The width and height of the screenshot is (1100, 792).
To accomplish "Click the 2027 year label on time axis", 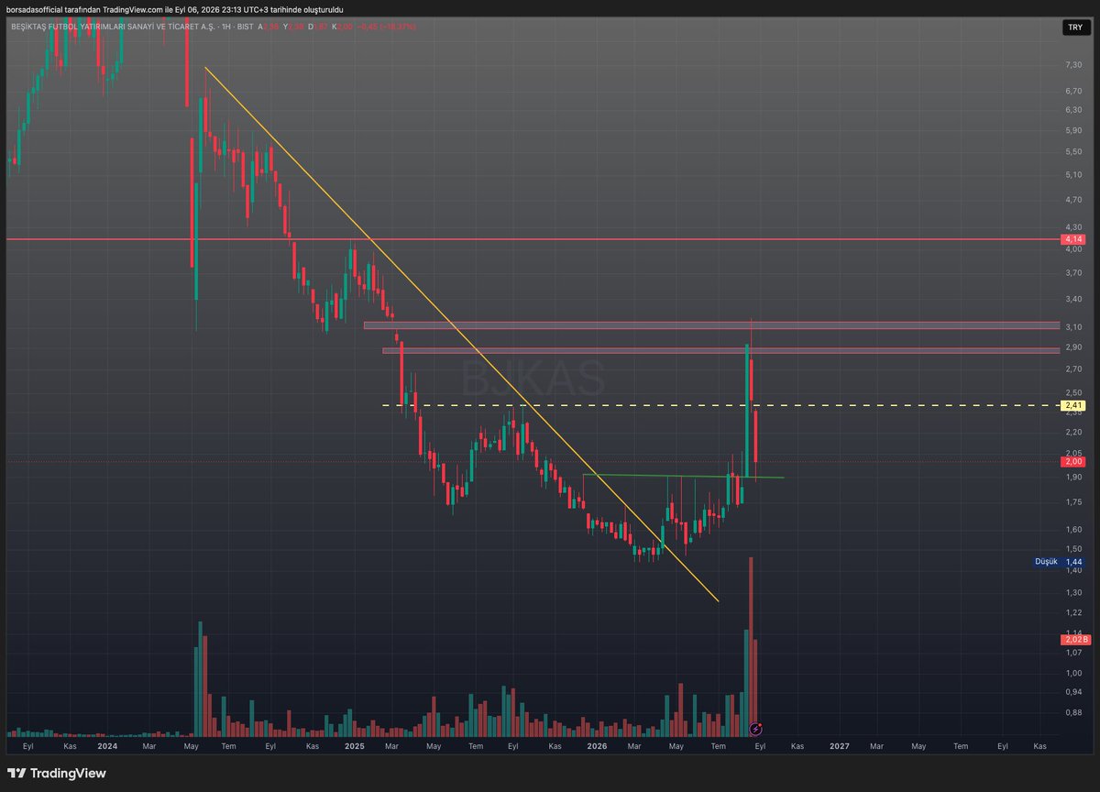I will [839, 746].
